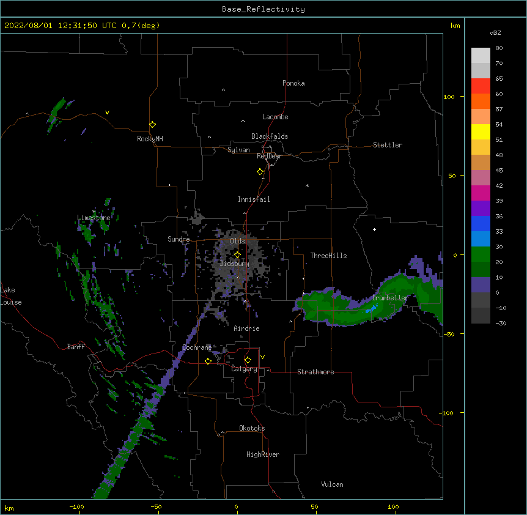
Task: Click the Innisfail city label
Action: click(x=254, y=199)
